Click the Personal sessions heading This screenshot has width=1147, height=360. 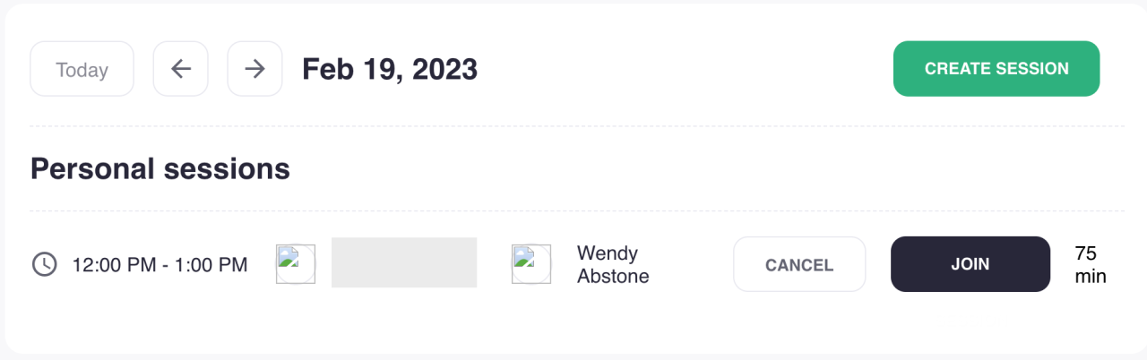160,168
